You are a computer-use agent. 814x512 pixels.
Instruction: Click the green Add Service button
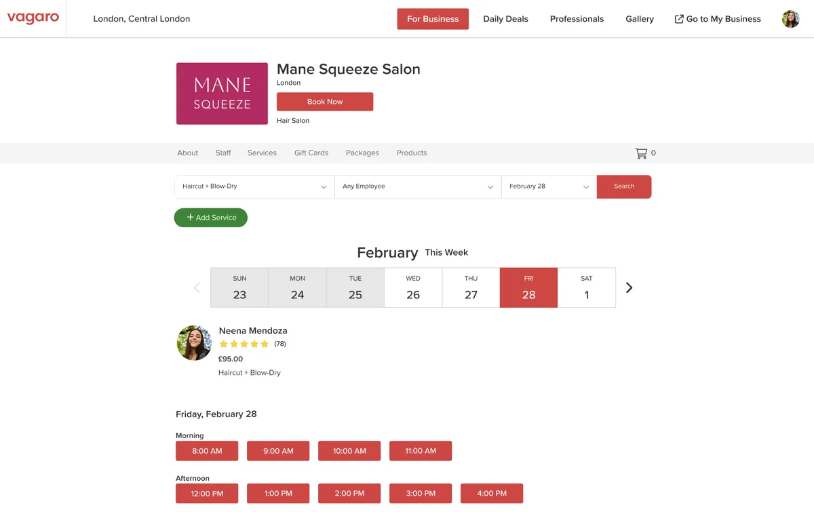[x=211, y=218]
